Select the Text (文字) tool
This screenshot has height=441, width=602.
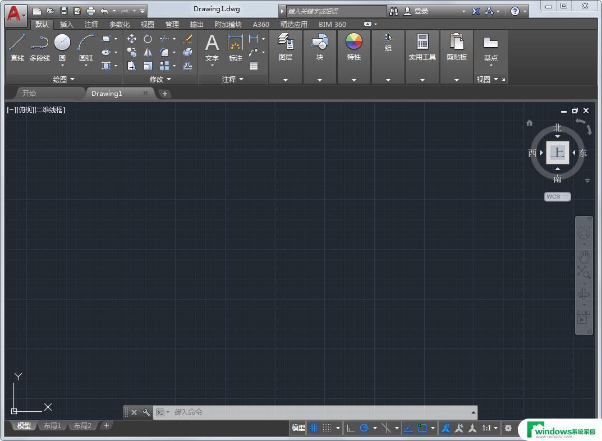(x=212, y=48)
